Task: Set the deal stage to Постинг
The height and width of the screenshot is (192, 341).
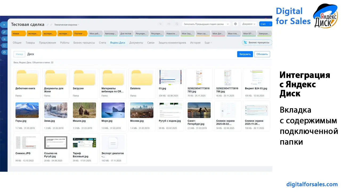Action: [x=80, y=34]
